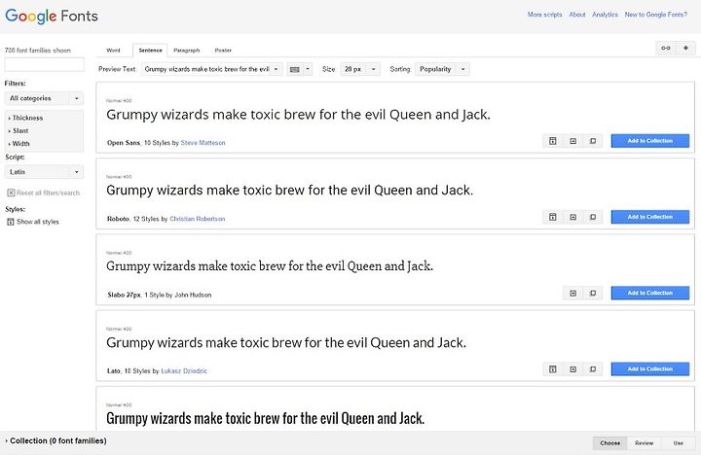Open Christian Robertson designer link

(197, 219)
